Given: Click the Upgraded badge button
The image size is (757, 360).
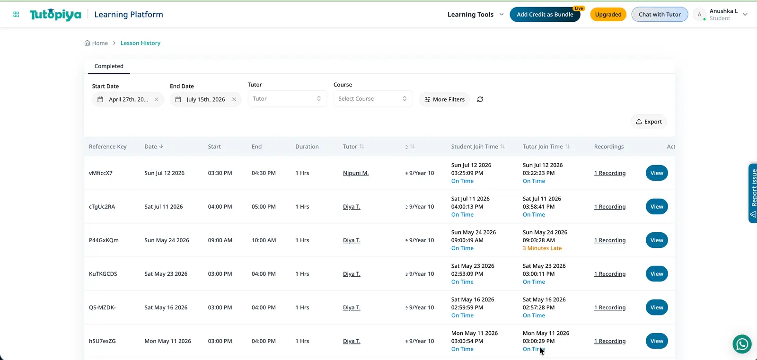Looking at the screenshot, I should 608,15.
